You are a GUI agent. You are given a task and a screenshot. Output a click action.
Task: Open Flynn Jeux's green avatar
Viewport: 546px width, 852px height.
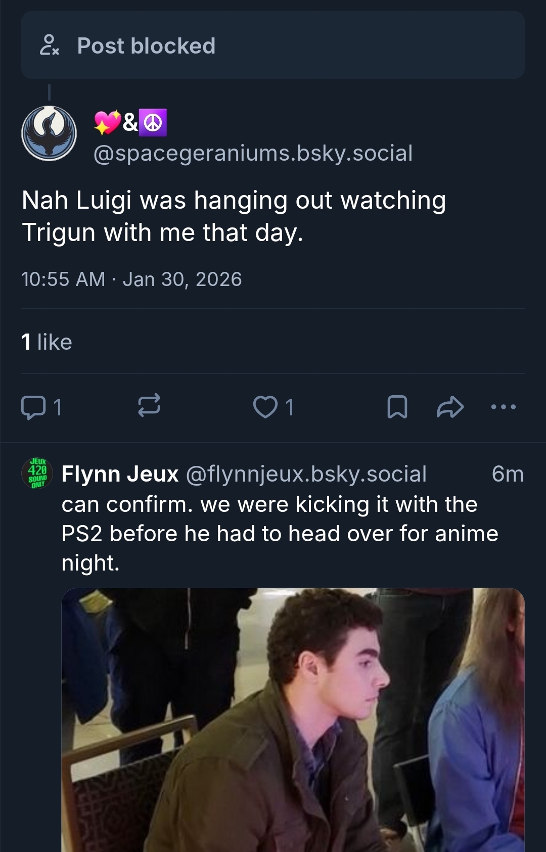coord(37,474)
